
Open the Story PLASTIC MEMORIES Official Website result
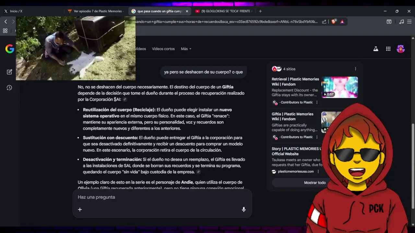(296, 151)
